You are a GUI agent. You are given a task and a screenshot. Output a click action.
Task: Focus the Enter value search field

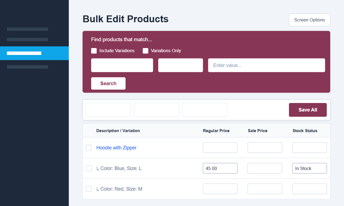[266, 65]
